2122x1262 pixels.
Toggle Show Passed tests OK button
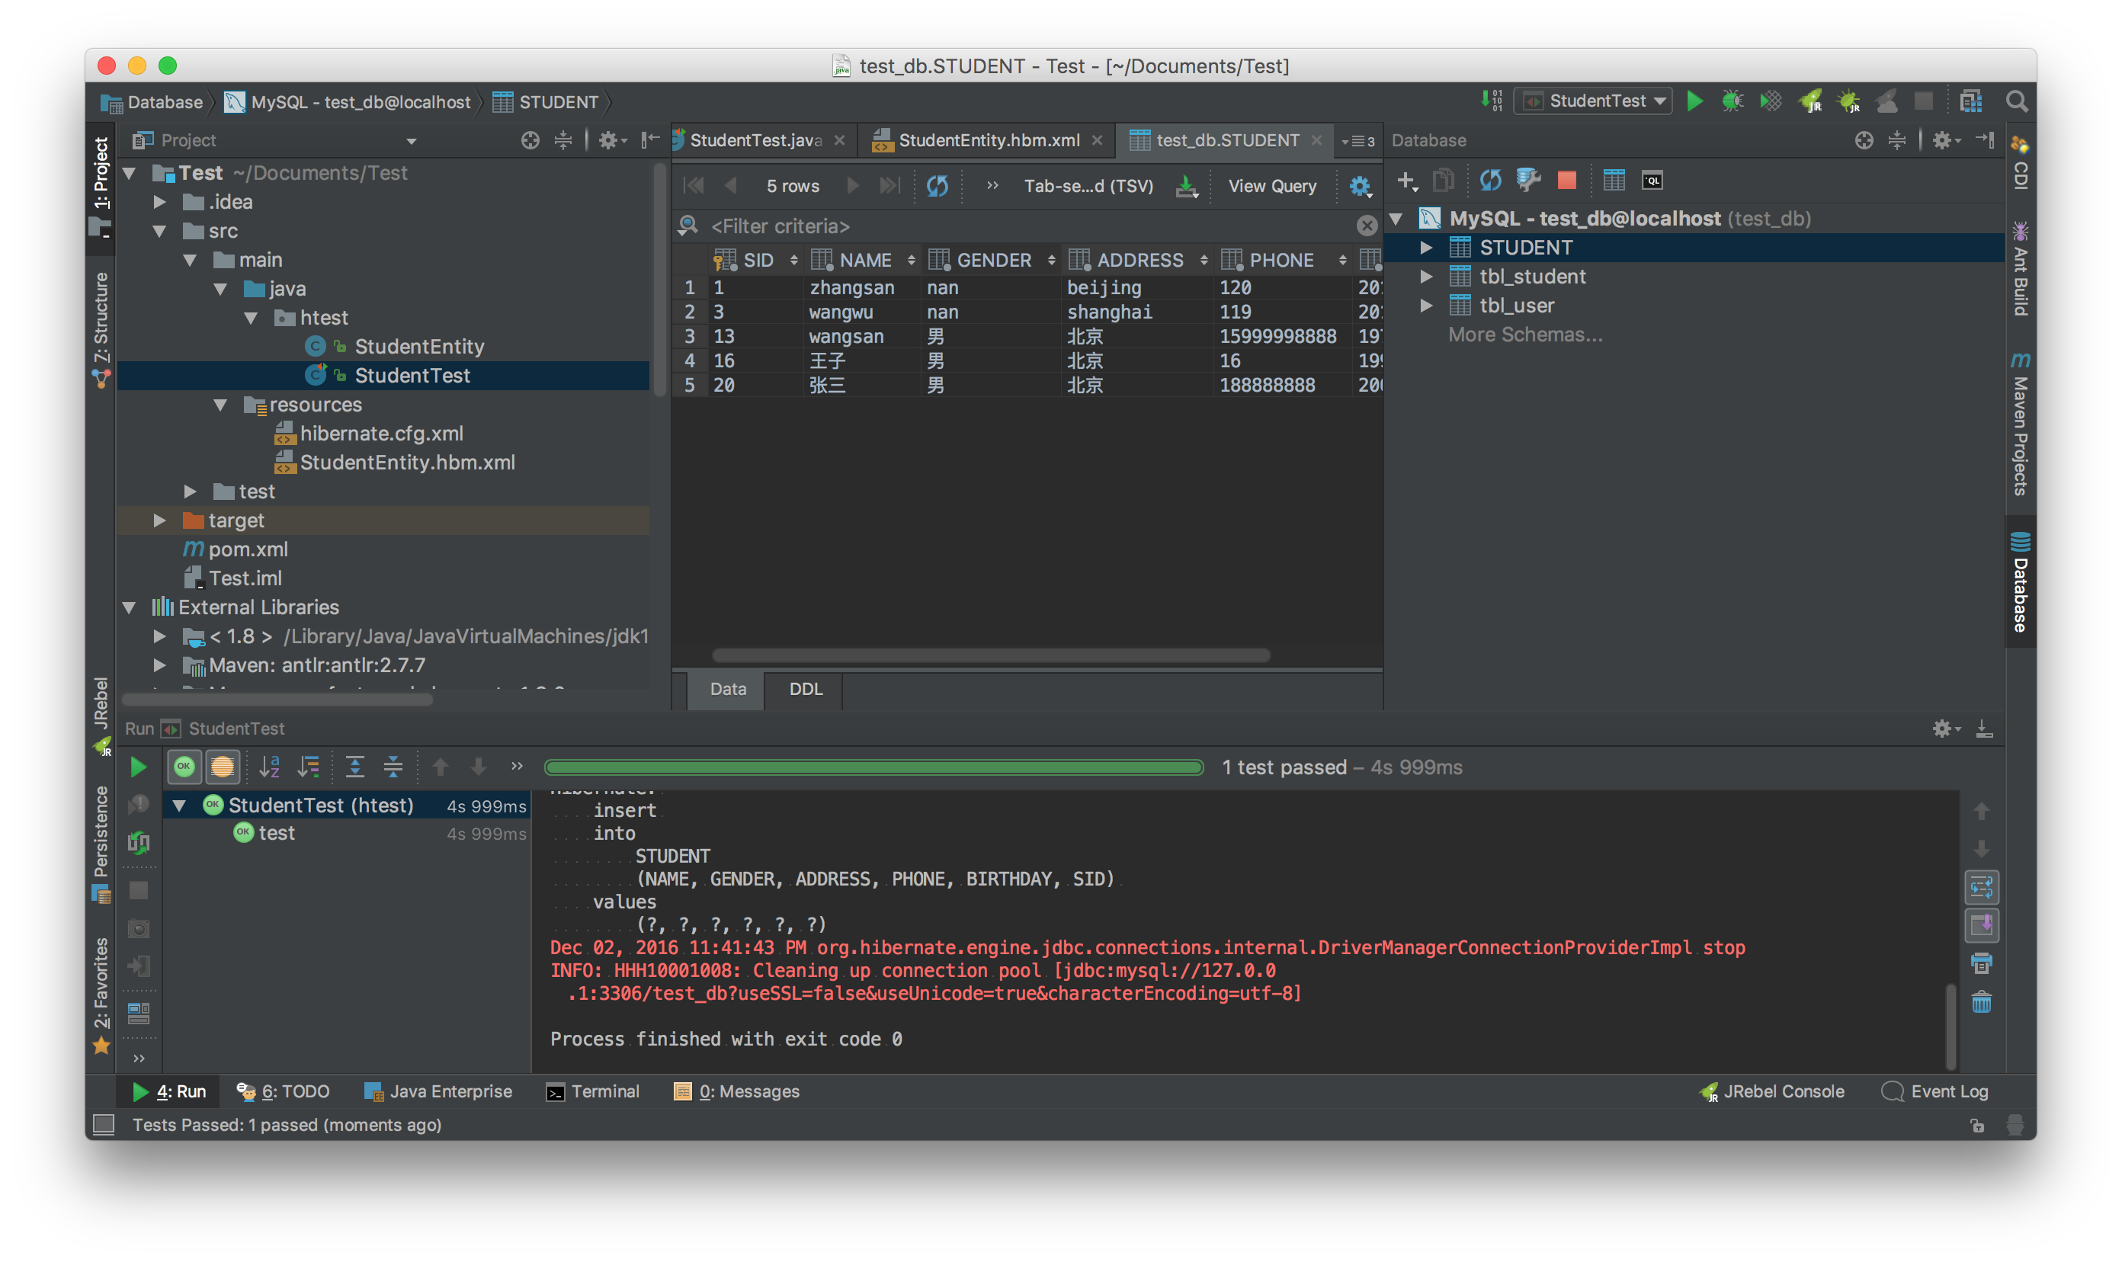(x=184, y=767)
